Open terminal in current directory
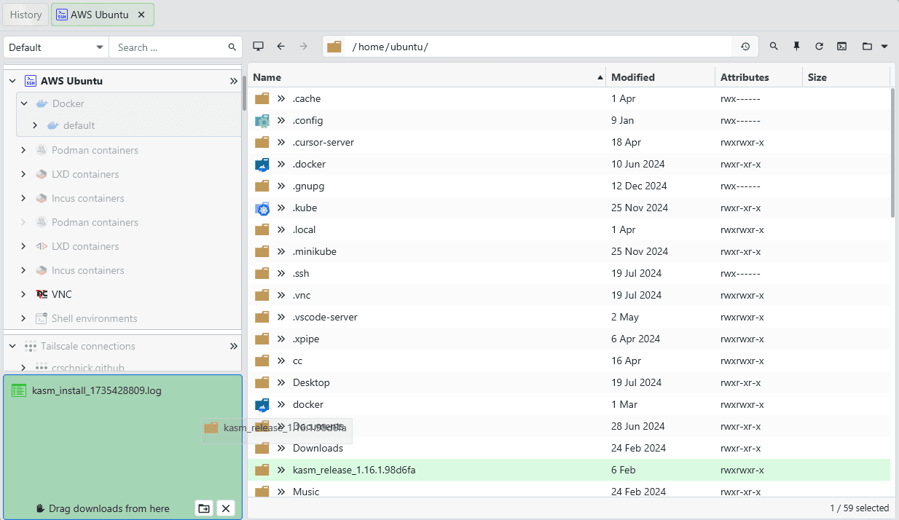Image resolution: width=899 pixels, height=520 pixels. click(x=841, y=47)
